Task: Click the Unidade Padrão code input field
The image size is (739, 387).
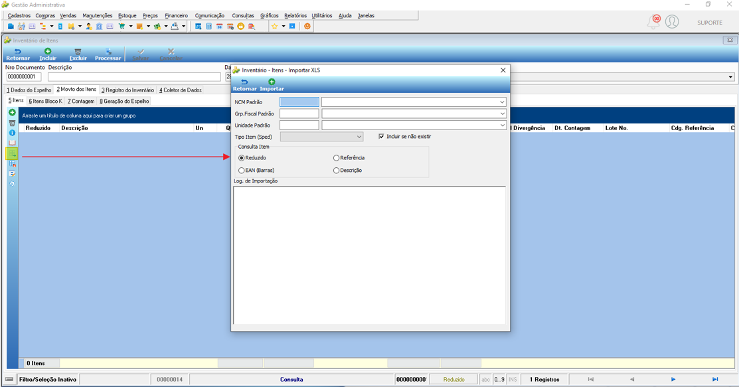Action: coord(299,125)
